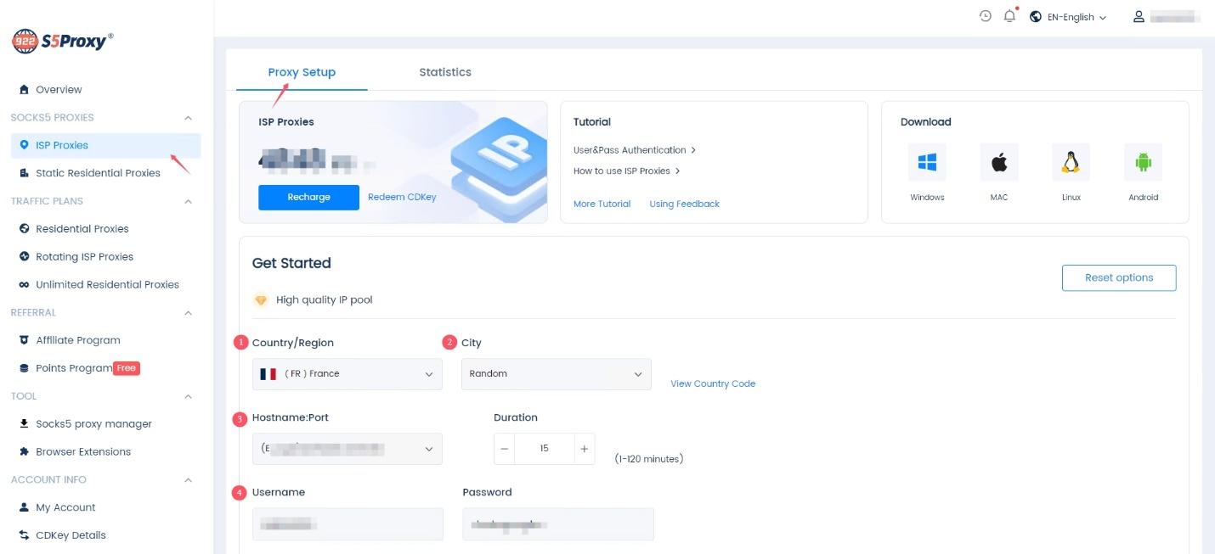Select the Windows download icon
The image size is (1215, 554).
(x=926, y=162)
